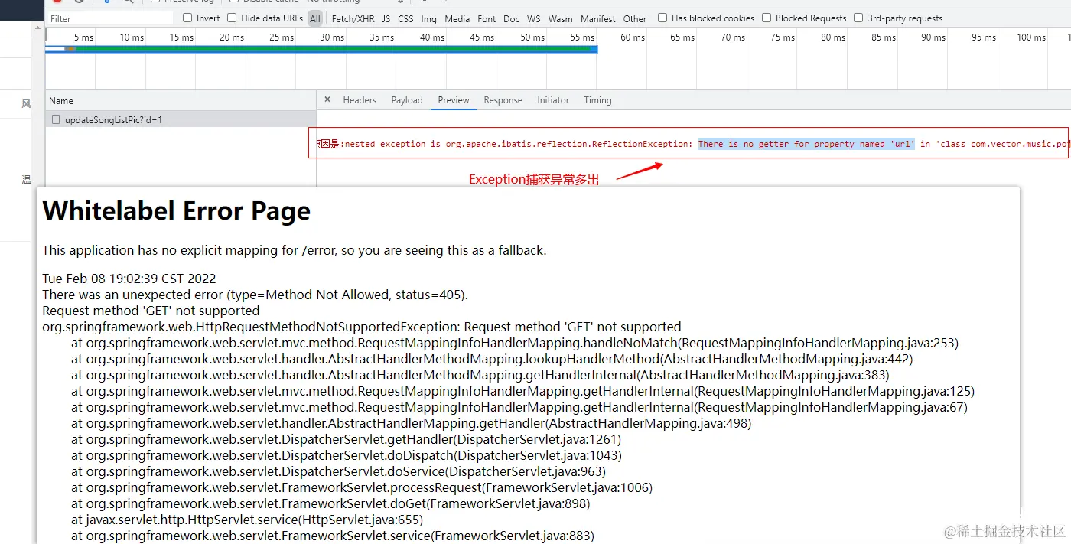This screenshot has width=1071, height=544.
Task: Click the DispatcherServlet.doDispatch stack trace line
Action: [347, 455]
